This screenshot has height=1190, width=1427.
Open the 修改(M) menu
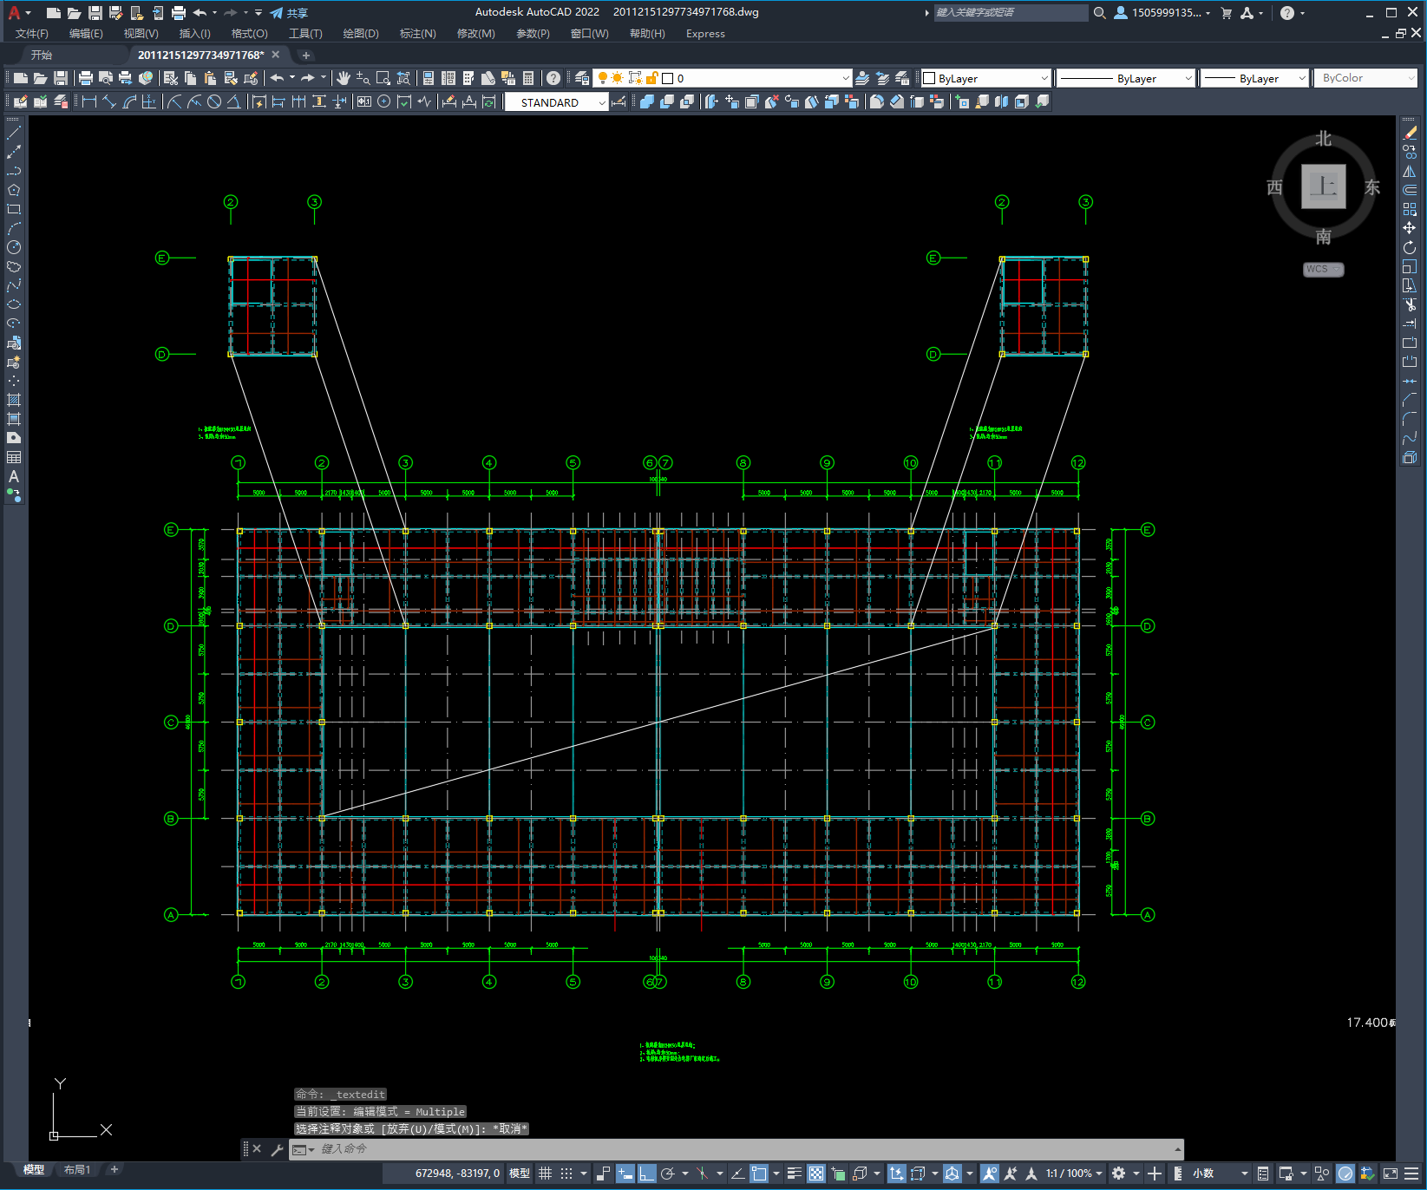tap(475, 34)
